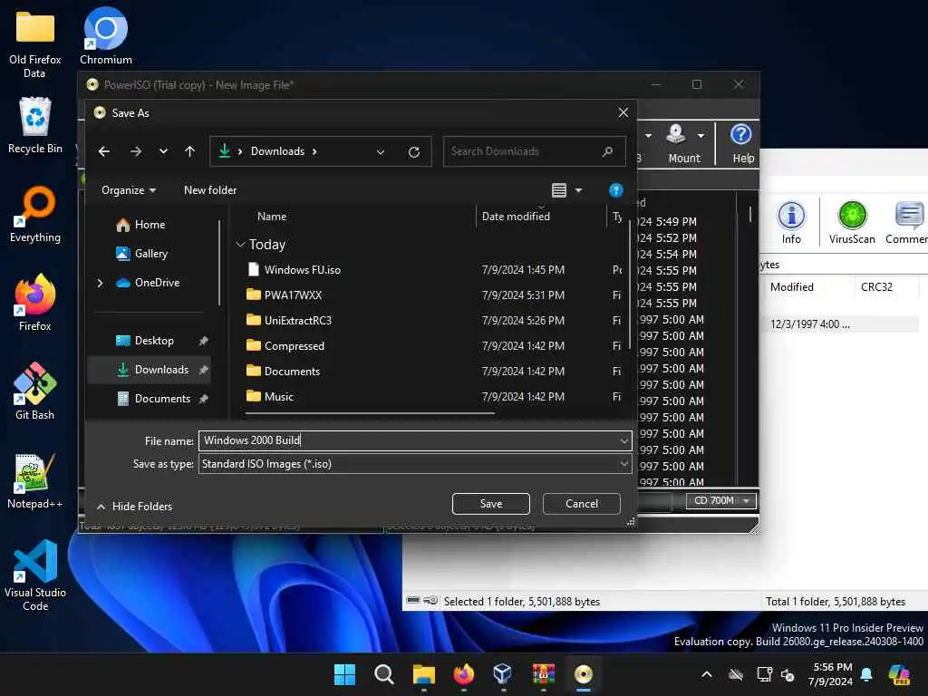Open the Mount dropdown arrow in PowerISO
Screen dimensions: 928x696
[701, 136]
